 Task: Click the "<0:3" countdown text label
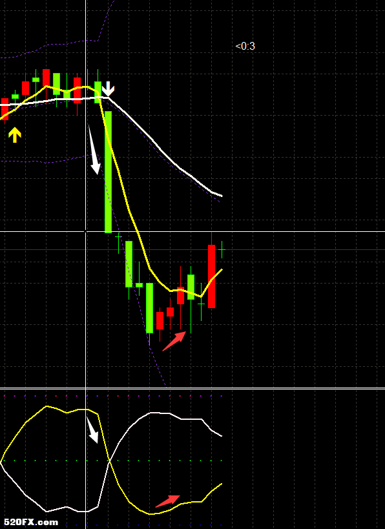click(245, 47)
